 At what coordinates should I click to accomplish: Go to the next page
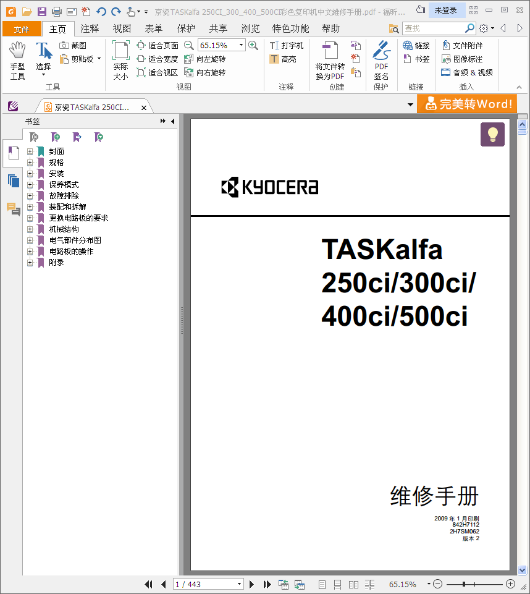[252, 585]
